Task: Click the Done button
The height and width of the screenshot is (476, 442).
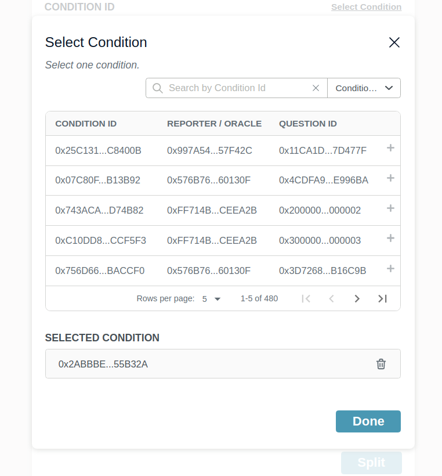Action: click(368, 421)
